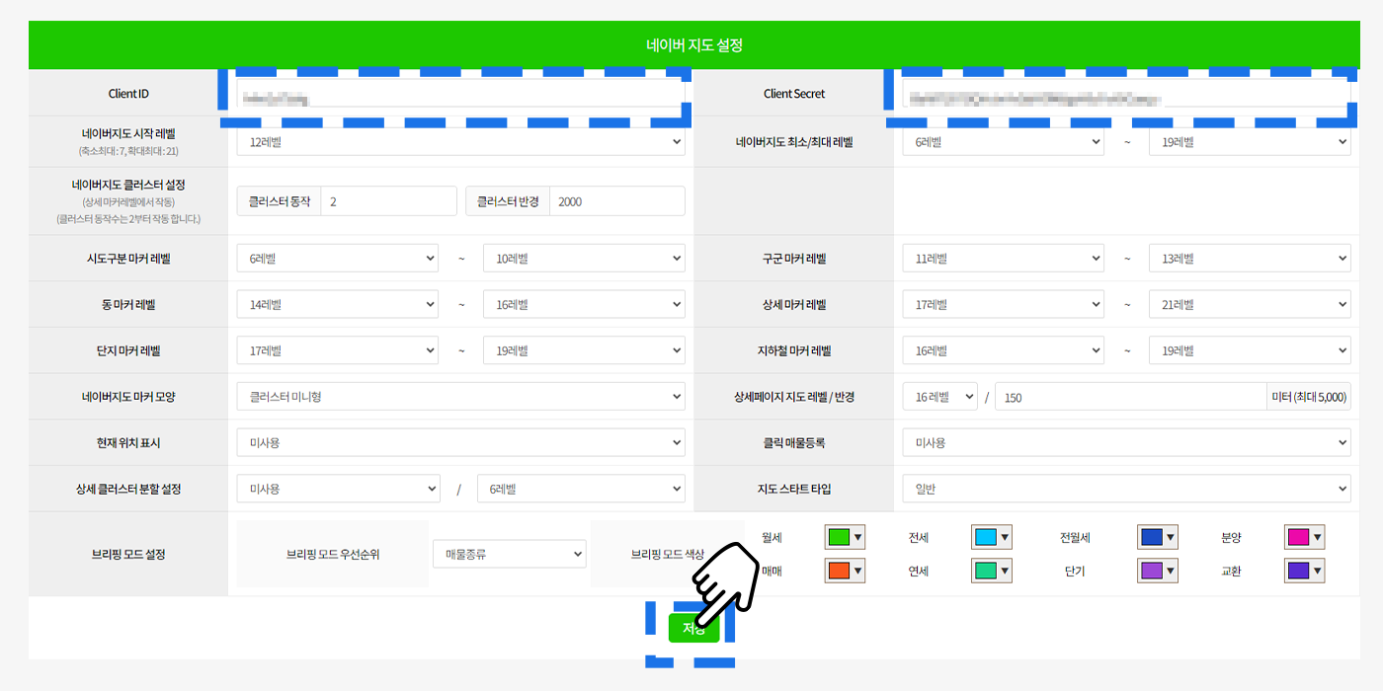Viewport: 1383px width, 691px height.
Task: Pick the purple 단기 color swatch
Action: point(1158,571)
